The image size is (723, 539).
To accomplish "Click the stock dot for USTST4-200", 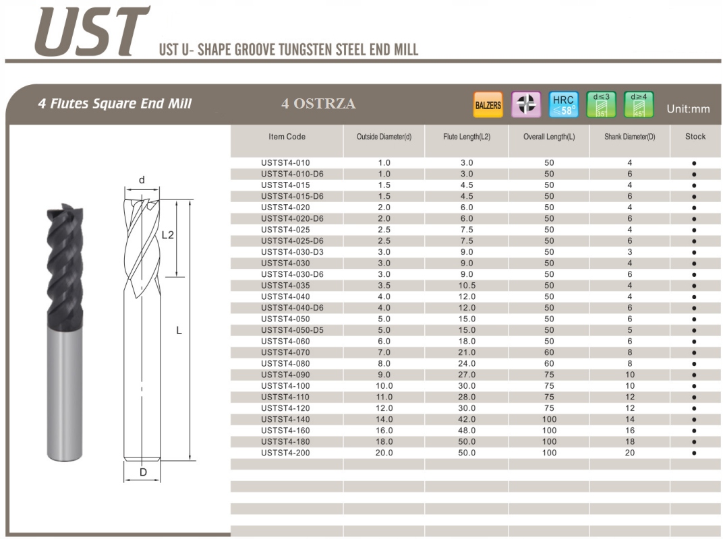I will [694, 454].
